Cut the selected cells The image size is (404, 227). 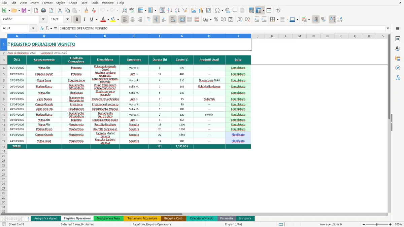pyautogui.click(x=60, y=10)
